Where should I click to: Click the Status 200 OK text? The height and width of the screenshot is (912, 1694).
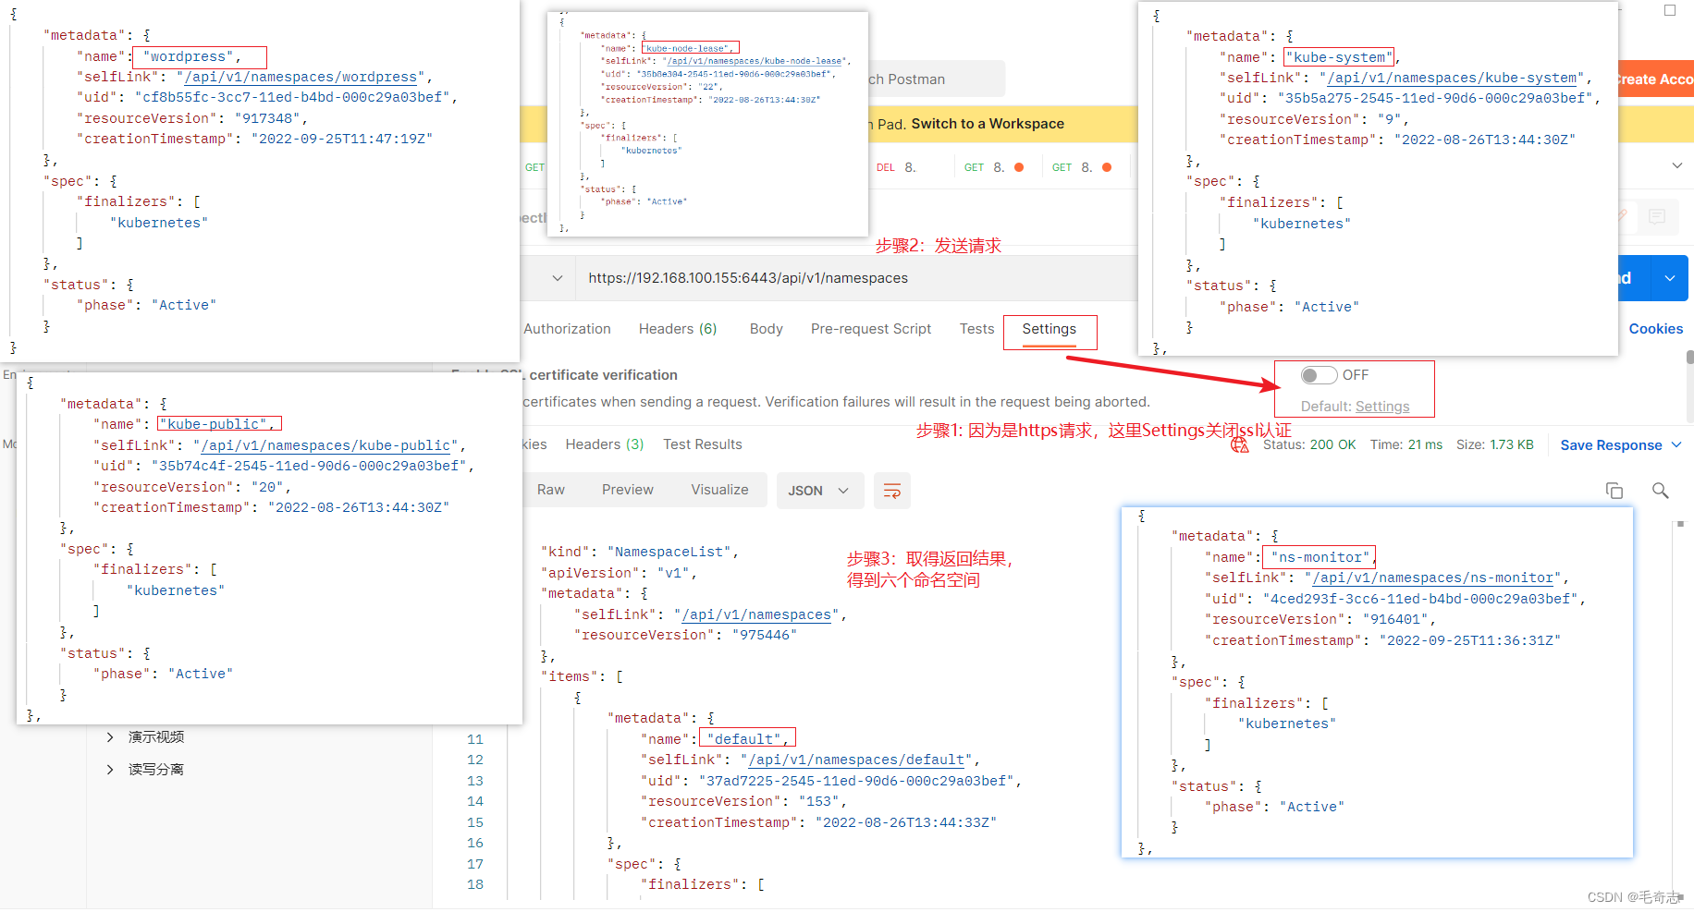coord(1308,444)
